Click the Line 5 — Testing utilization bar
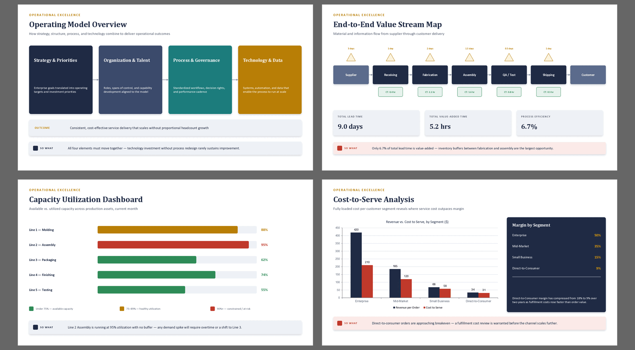The image size is (635, 350). click(x=141, y=290)
